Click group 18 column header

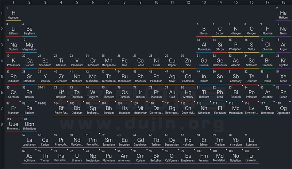click(x=283, y=2)
